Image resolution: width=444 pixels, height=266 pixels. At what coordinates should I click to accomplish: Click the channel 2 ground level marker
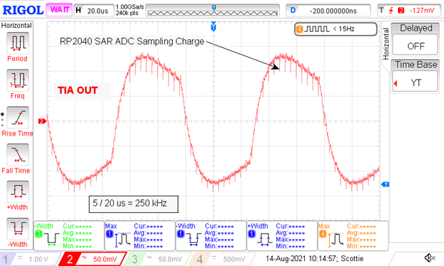click(x=42, y=121)
